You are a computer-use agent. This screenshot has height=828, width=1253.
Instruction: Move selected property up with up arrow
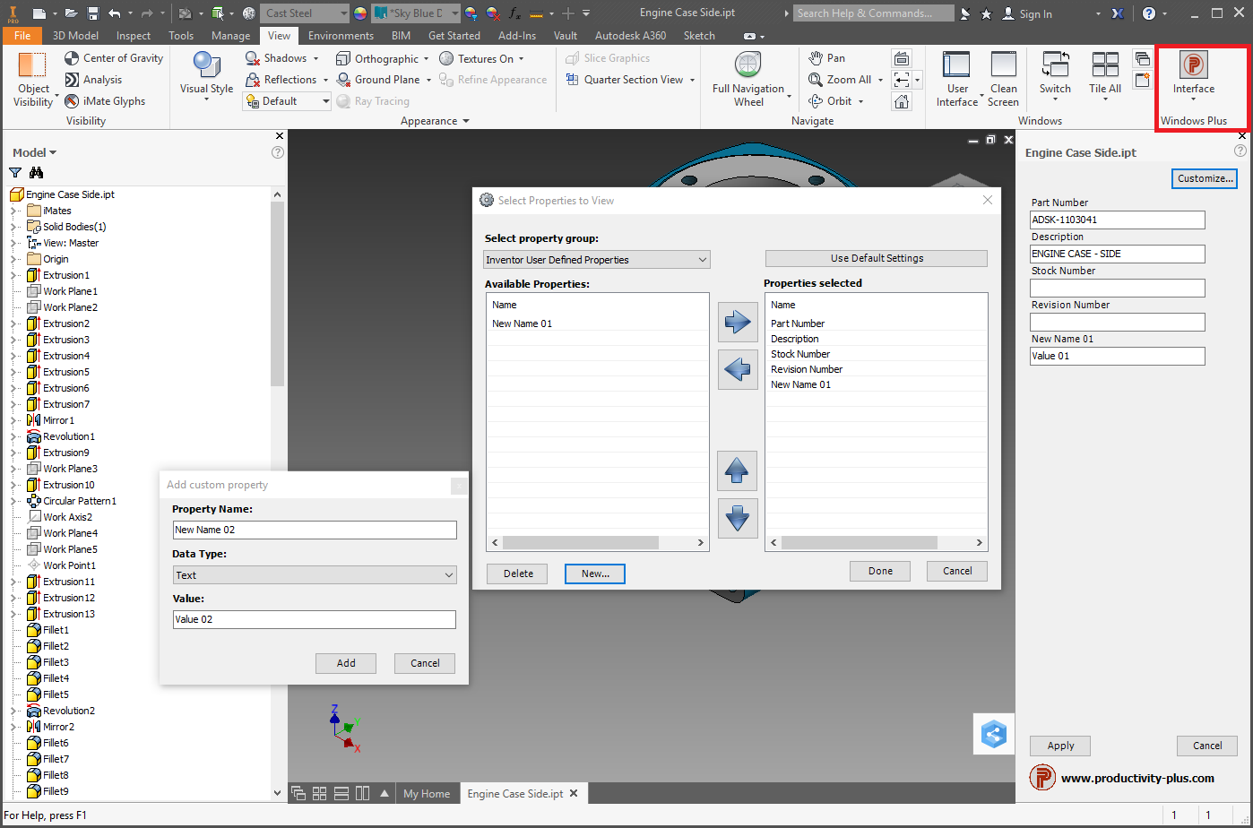point(738,470)
